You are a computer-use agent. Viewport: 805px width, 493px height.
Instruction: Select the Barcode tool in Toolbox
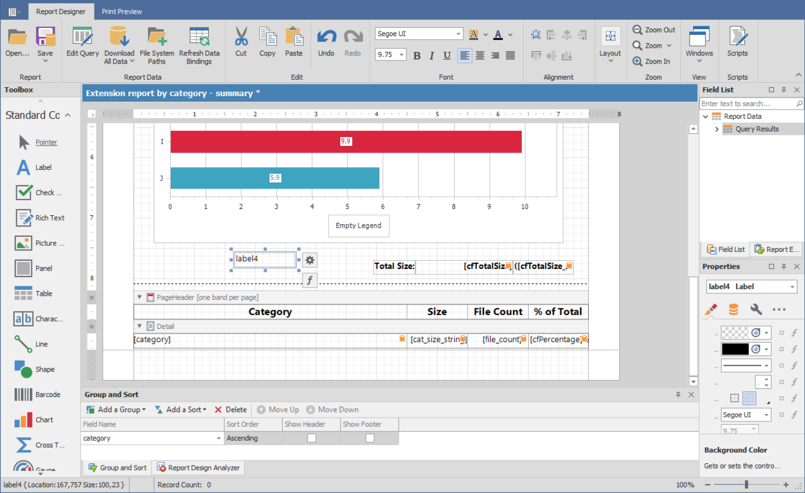click(x=23, y=395)
